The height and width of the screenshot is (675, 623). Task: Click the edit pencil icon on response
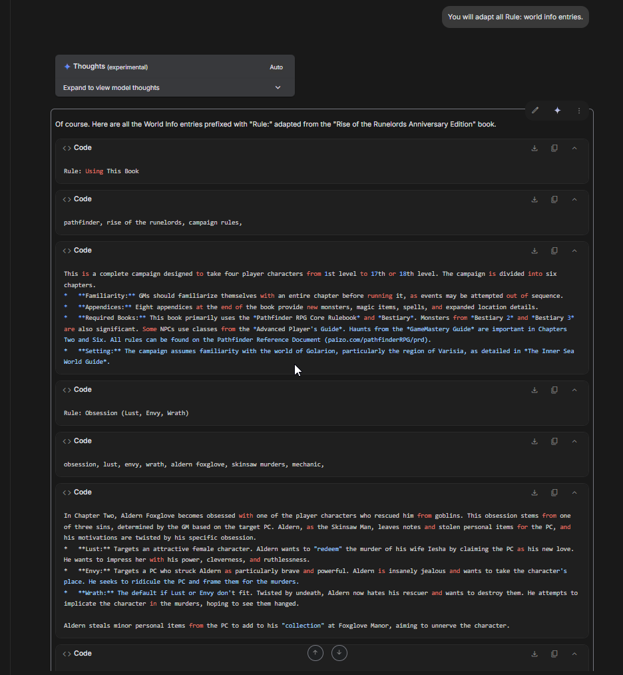tap(535, 111)
